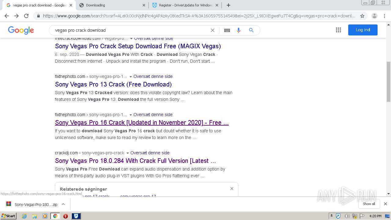Open a new browser tab
The image size is (391, 220).
(228, 5)
